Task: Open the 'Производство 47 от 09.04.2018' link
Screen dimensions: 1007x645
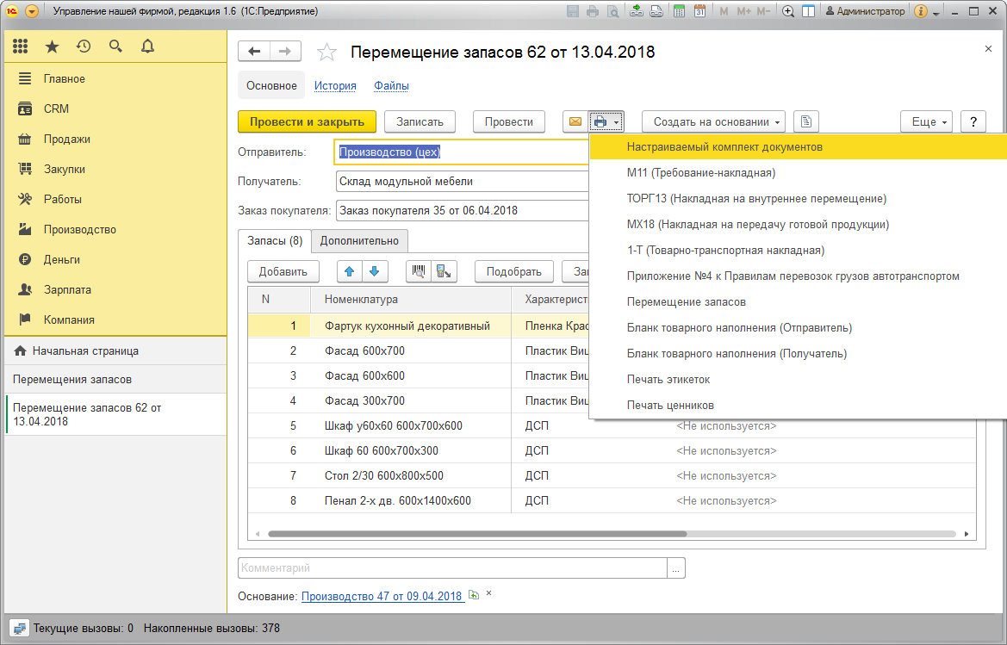Action: click(x=382, y=596)
